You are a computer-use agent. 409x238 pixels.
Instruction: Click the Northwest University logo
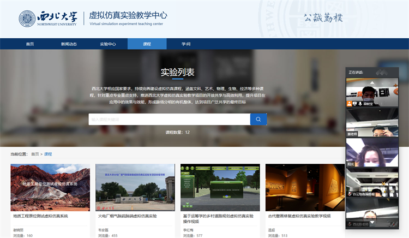[x=48, y=18]
